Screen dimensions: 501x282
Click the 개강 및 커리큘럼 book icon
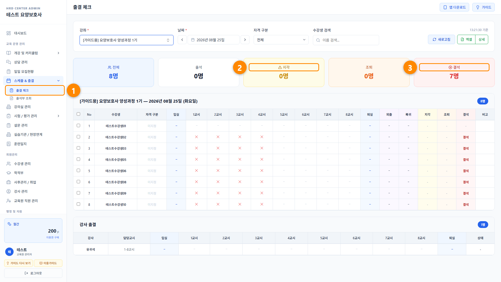click(9, 53)
